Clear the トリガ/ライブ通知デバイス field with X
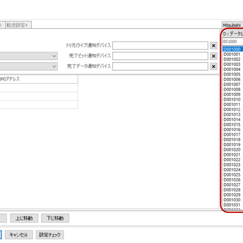Viewport: 243px width, 243px height. (214, 45)
